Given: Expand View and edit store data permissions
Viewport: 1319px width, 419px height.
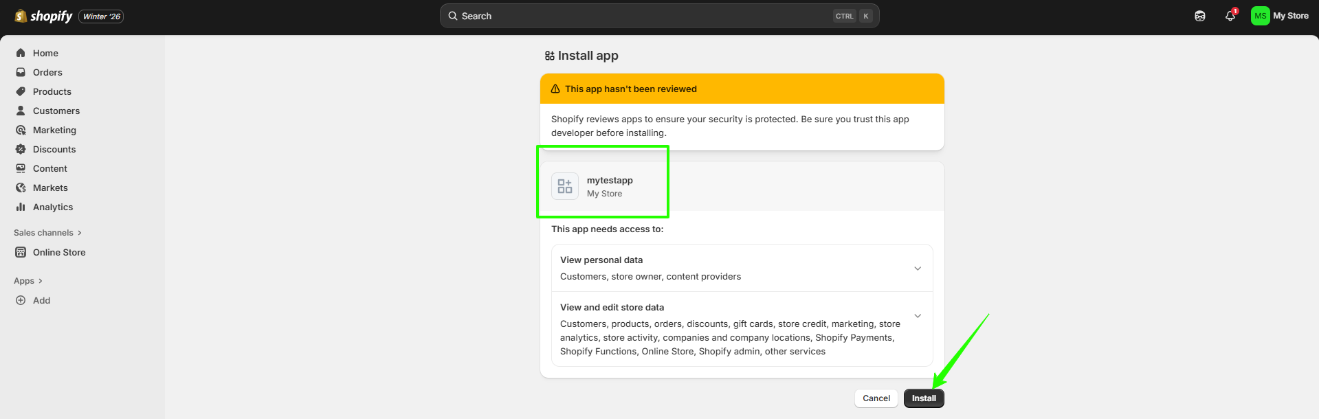Looking at the screenshot, I should point(917,316).
